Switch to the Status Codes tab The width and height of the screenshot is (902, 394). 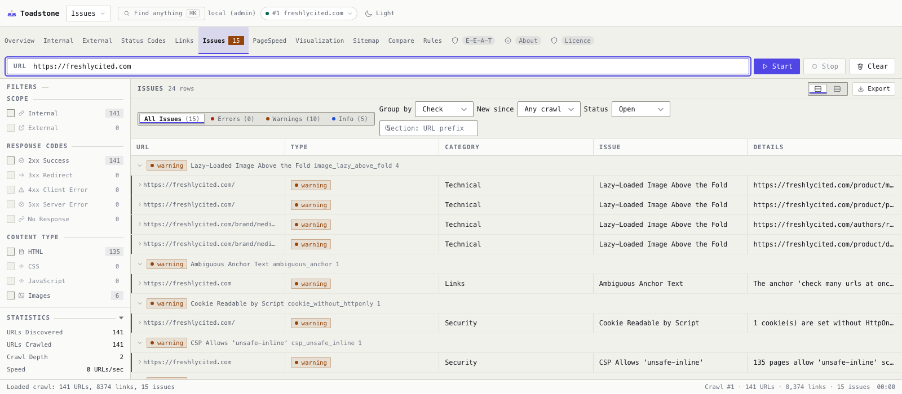pyautogui.click(x=143, y=41)
